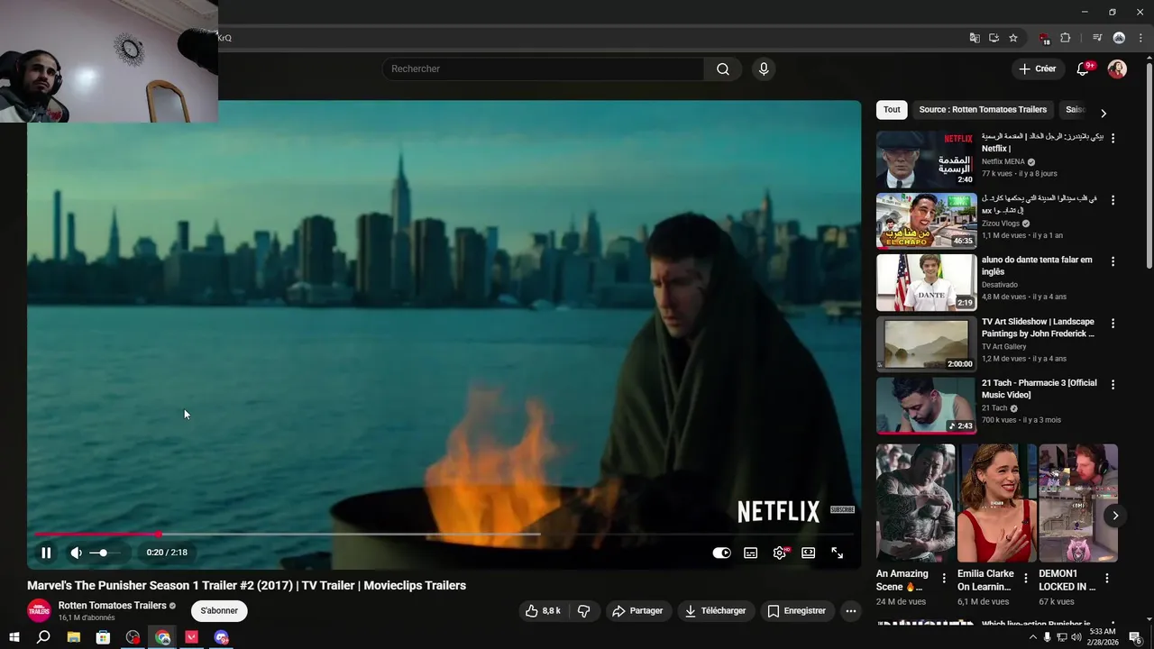Open options for the Netflix MENA video
1154x649 pixels.
coord(1113,138)
